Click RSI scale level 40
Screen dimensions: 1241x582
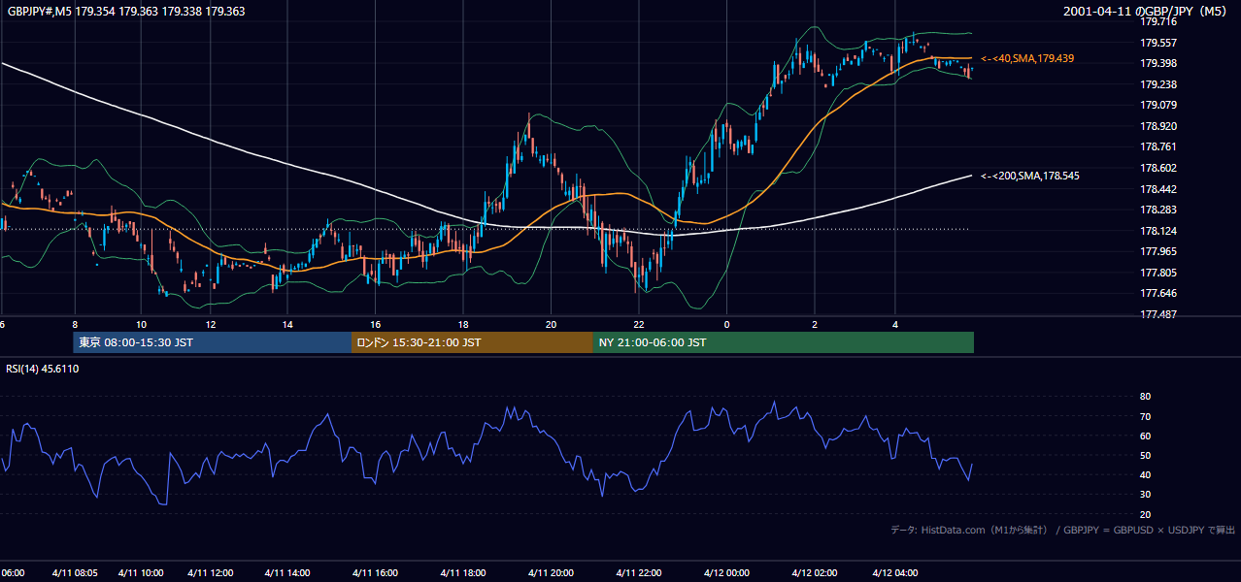pos(1145,474)
